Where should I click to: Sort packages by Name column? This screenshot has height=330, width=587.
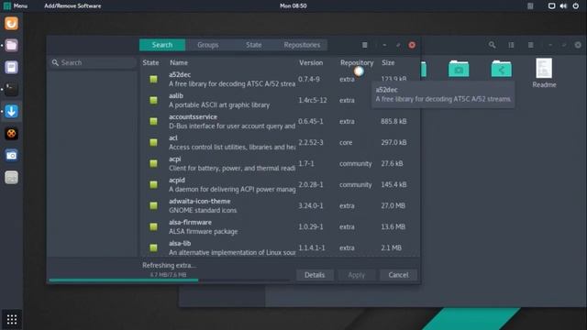click(179, 62)
